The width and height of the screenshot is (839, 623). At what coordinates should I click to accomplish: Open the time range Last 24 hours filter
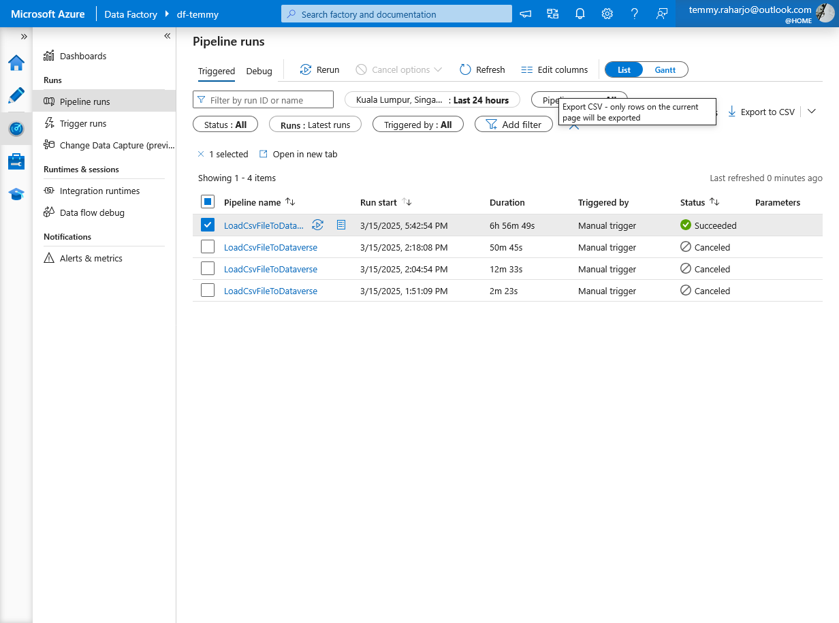pos(432,99)
